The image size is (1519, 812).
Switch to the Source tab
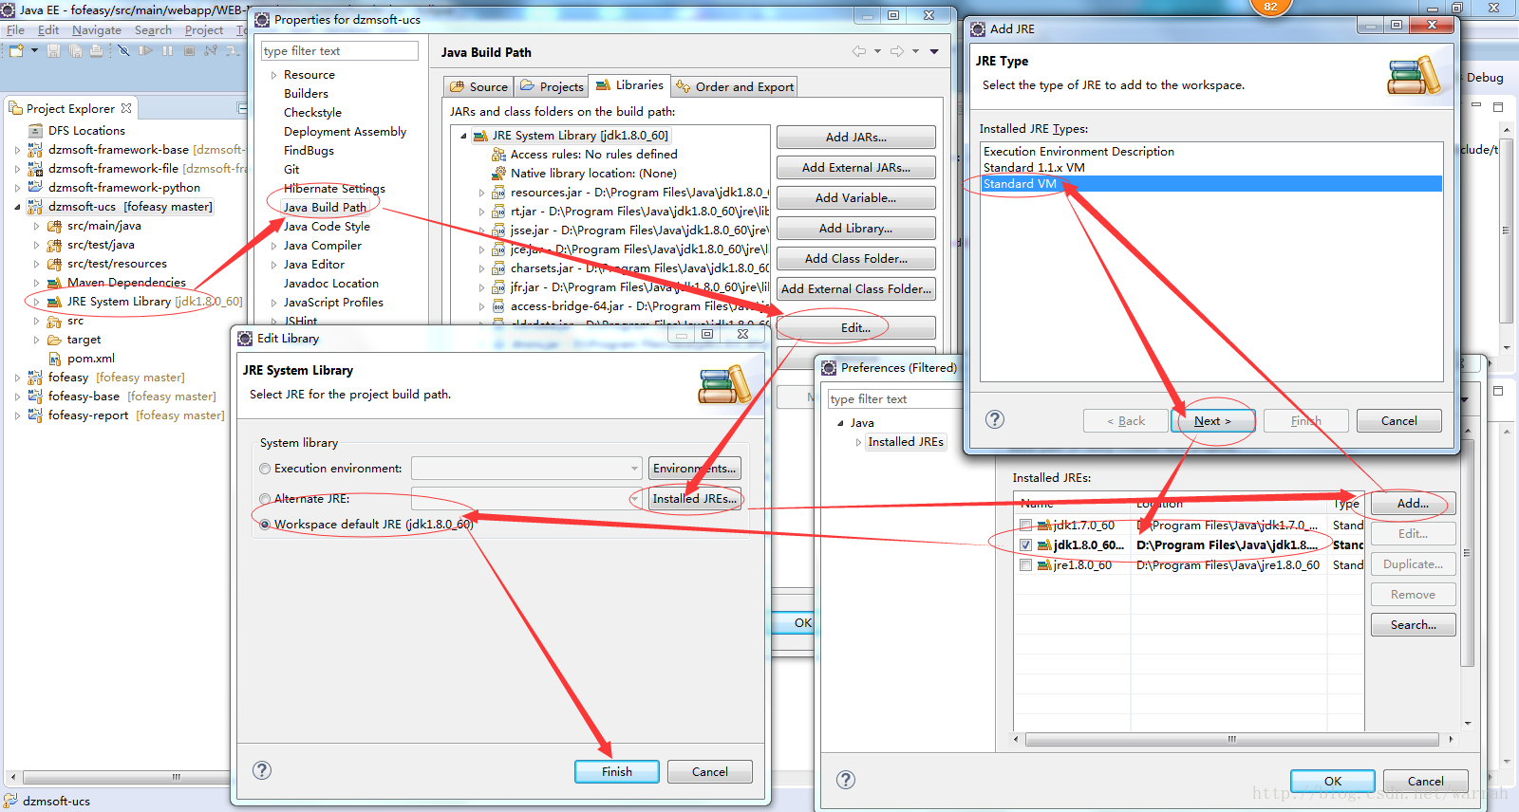pyautogui.click(x=479, y=86)
